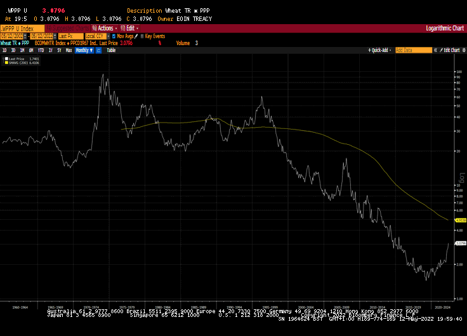Select the YTD range tab
467x336 pixels.
pos(41,50)
